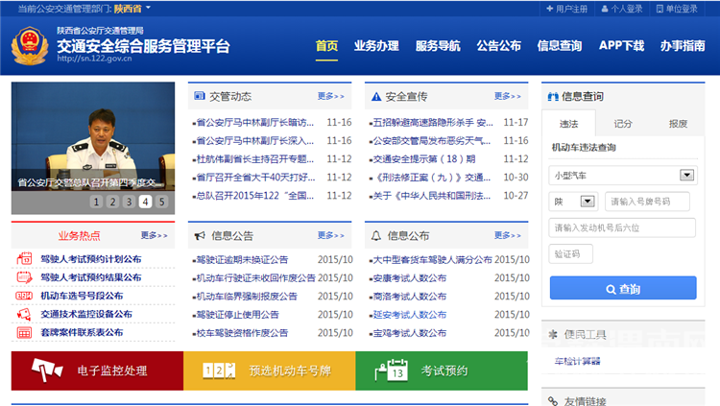Click the 驾驶人考试预约计划公布 calendar icon
This screenshot has width=720, height=406.
24,259
